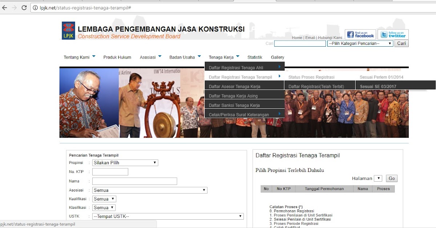Reload the page with the refresh icon
The image size is (436, 228).
pyautogui.click(x=24, y=8)
